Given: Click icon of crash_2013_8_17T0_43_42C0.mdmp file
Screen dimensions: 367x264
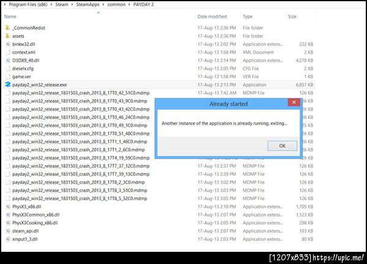Looking at the screenshot, I should point(8,109).
